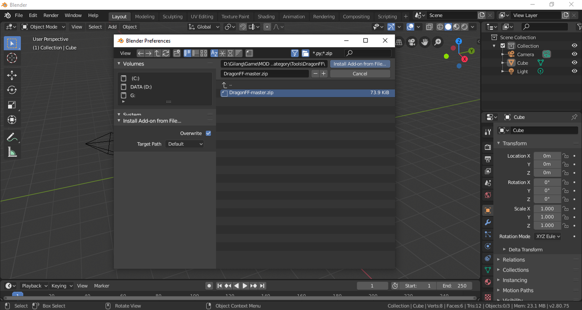This screenshot has height=310, width=582.
Task: Switch file display to vertical list
Action: 187,53
